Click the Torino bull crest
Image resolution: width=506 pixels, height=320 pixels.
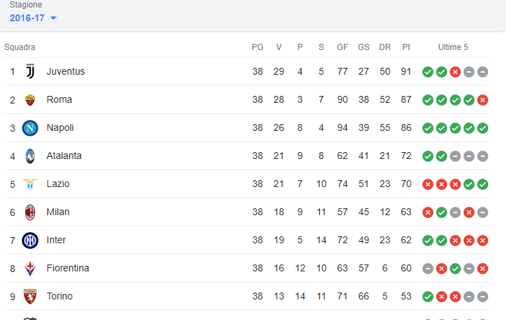30,297
